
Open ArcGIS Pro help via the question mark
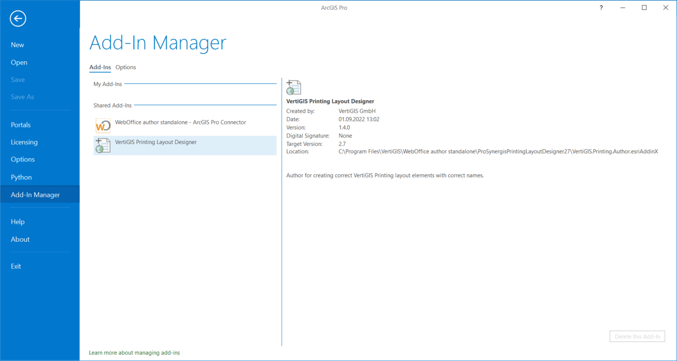click(601, 7)
